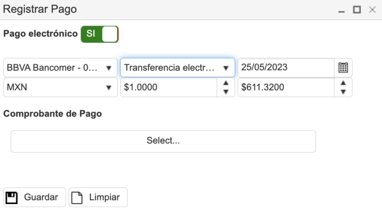This screenshot has height=213, width=382.
Task: Open the Transferencia electrónica method dropdown
Action: [226, 68]
